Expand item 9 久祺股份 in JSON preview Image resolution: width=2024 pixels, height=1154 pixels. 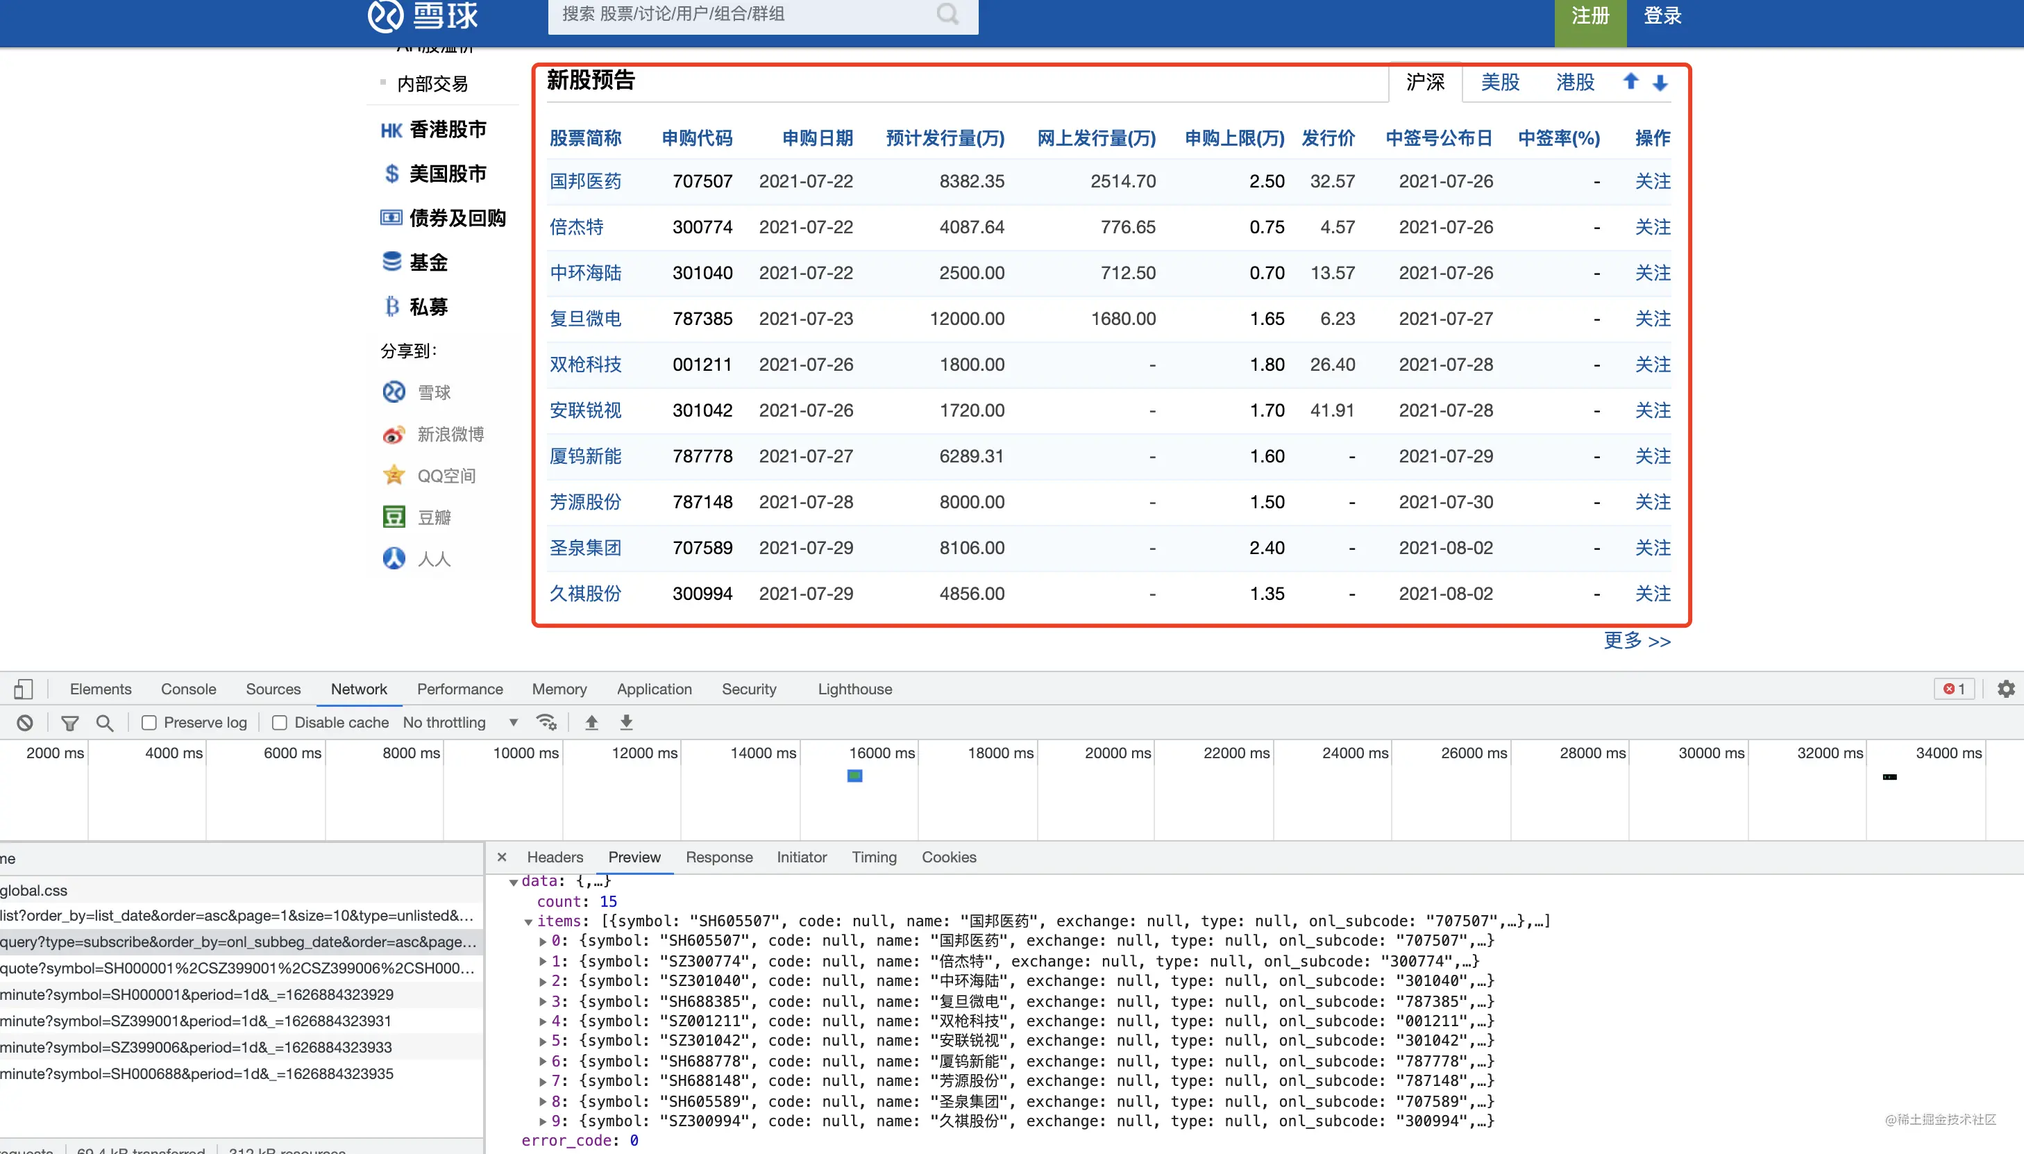tap(543, 1121)
